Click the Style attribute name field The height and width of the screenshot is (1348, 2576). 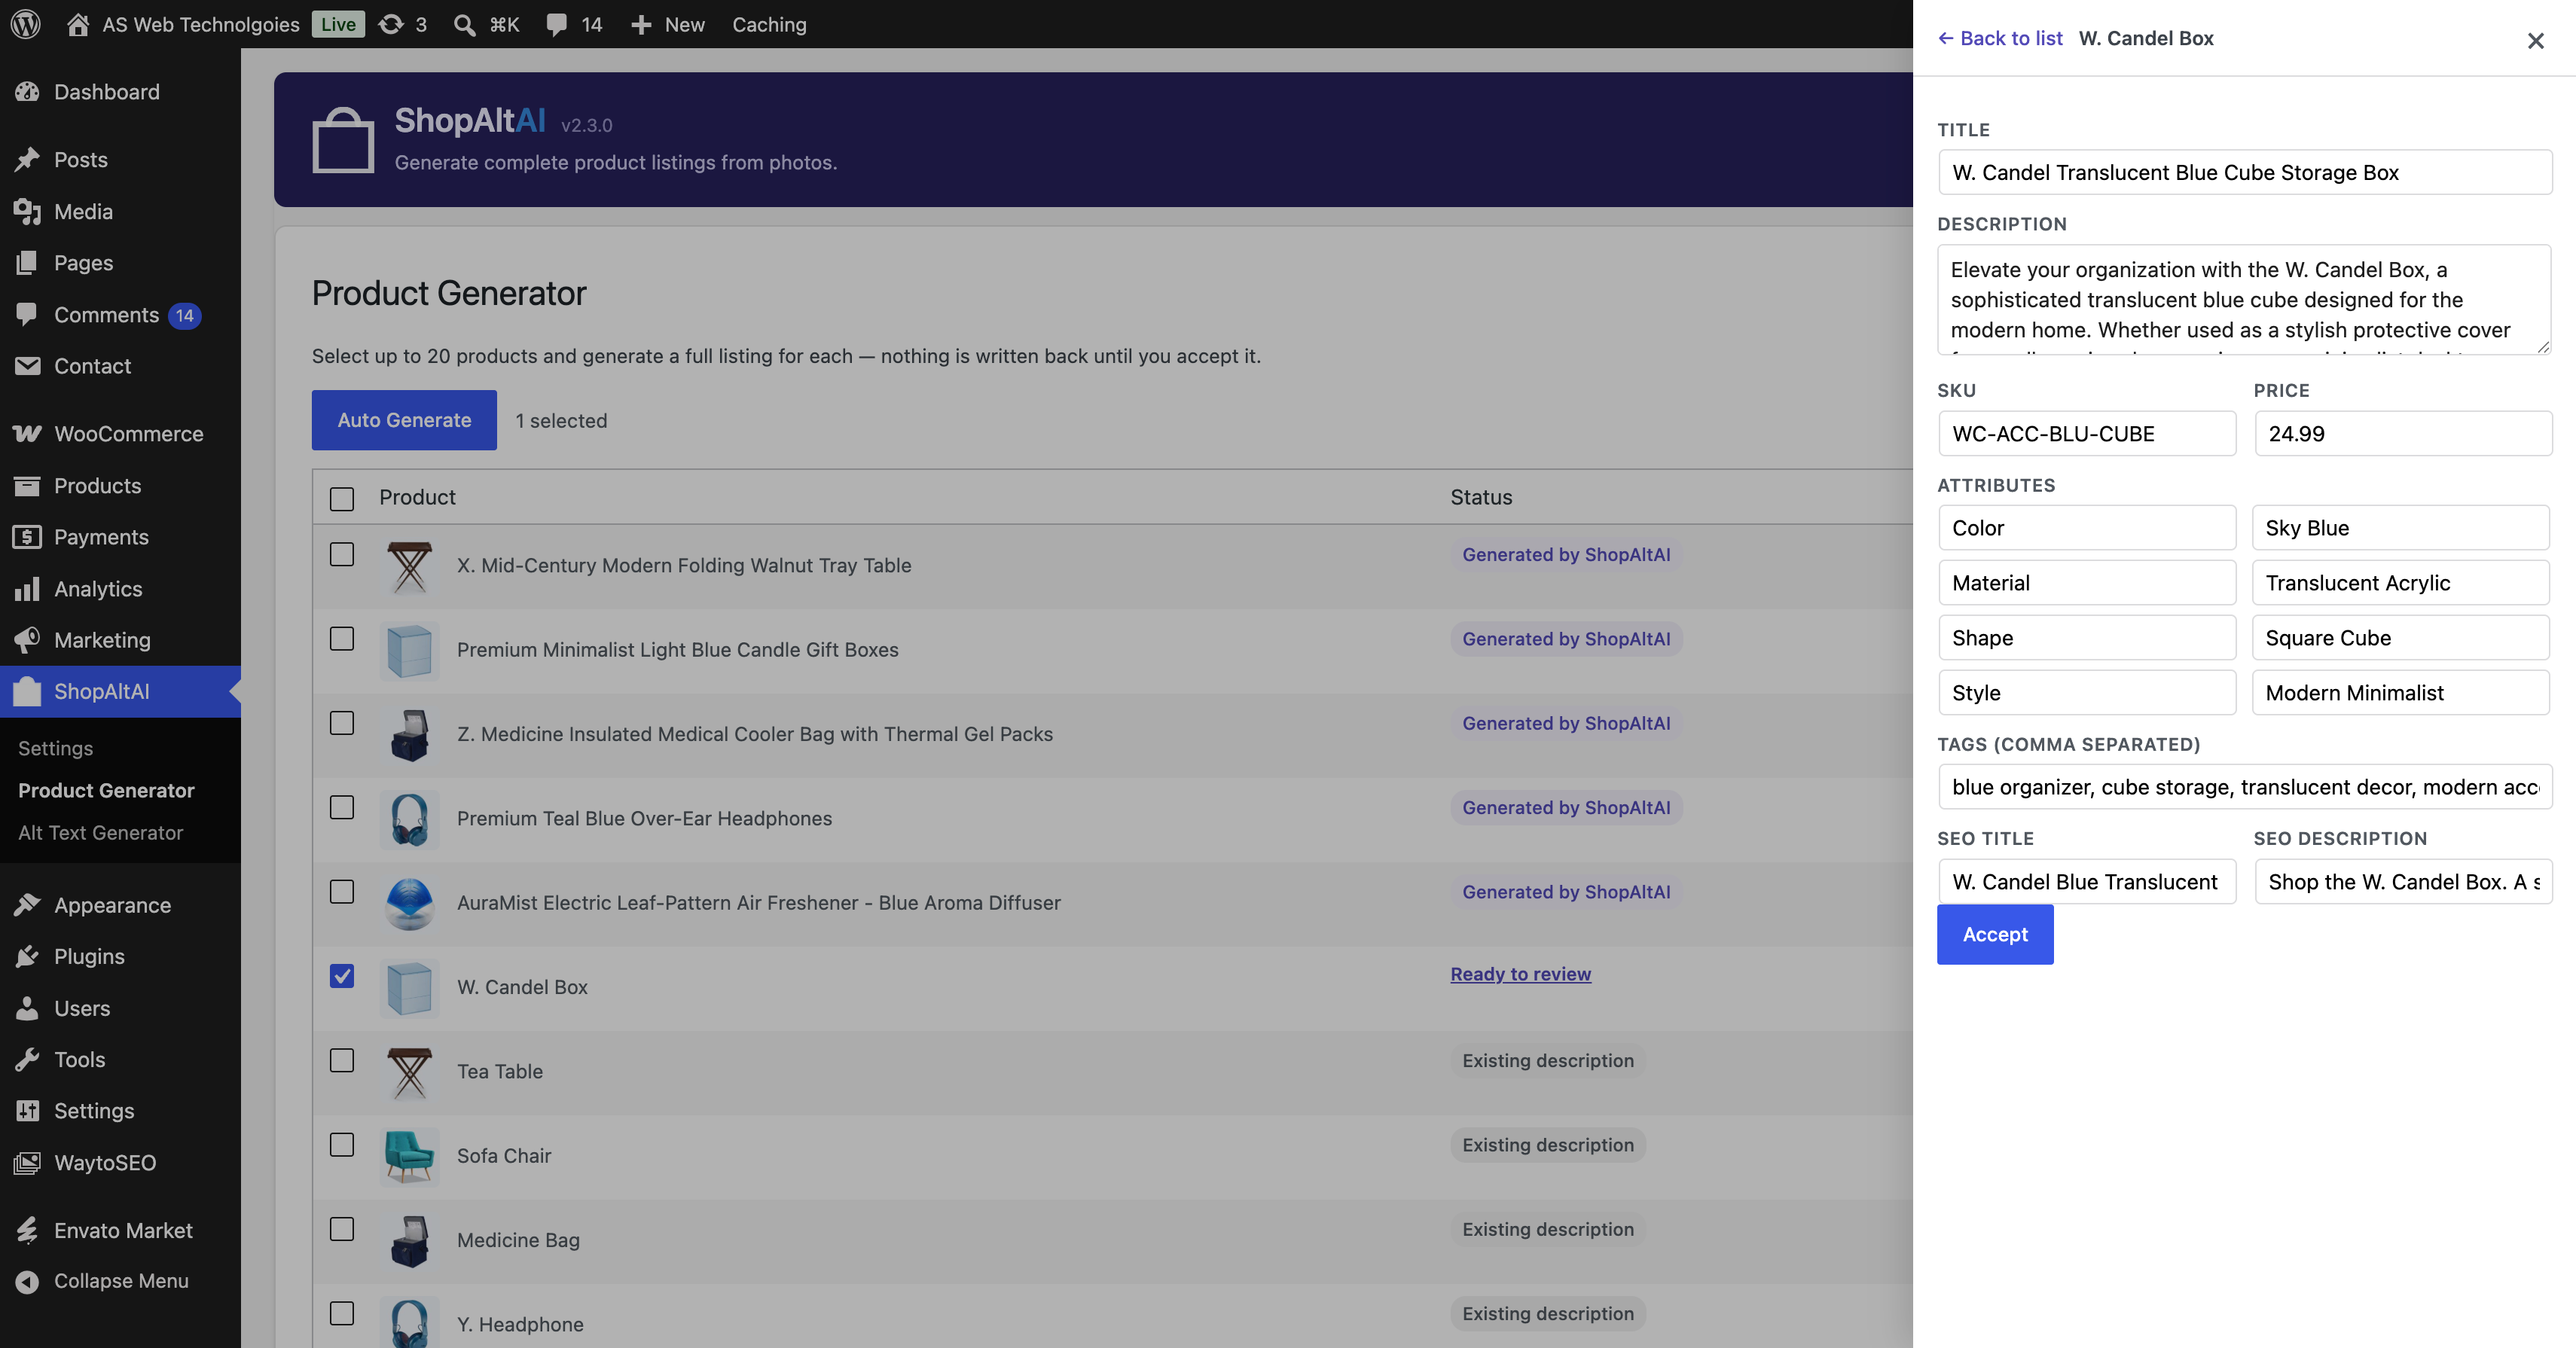click(2087, 693)
